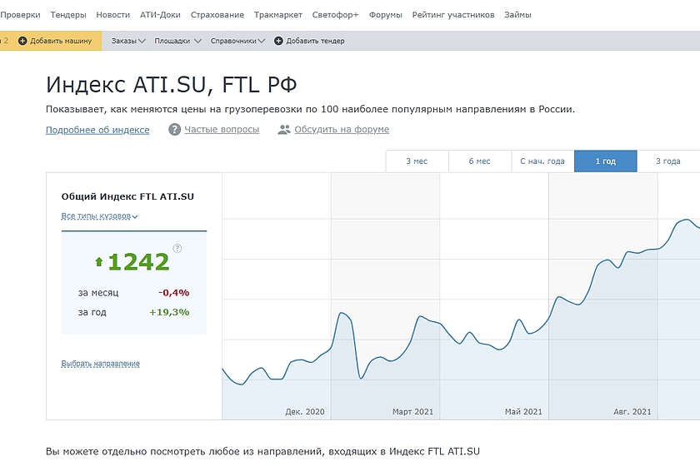Viewport: 700px width, 466px height.
Task: Click the people icon beside 'Обсудить на форуме'
Action: (284, 130)
